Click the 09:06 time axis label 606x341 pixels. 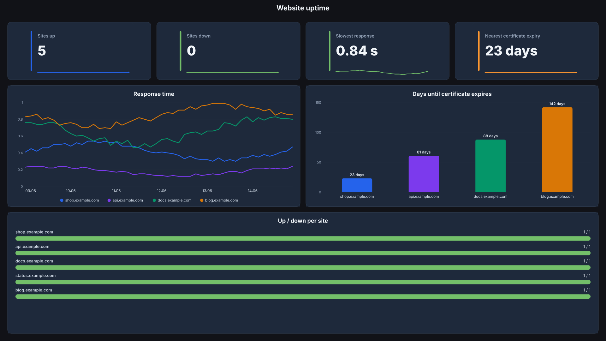click(31, 191)
